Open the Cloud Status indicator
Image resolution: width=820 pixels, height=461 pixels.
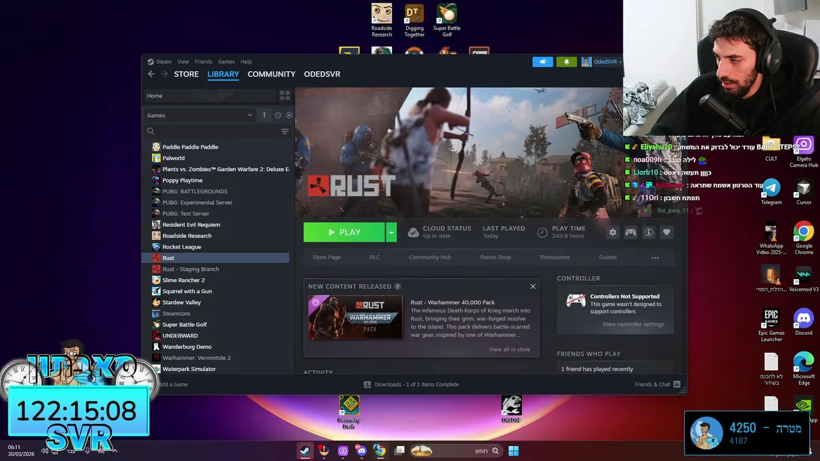(x=439, y=232)
